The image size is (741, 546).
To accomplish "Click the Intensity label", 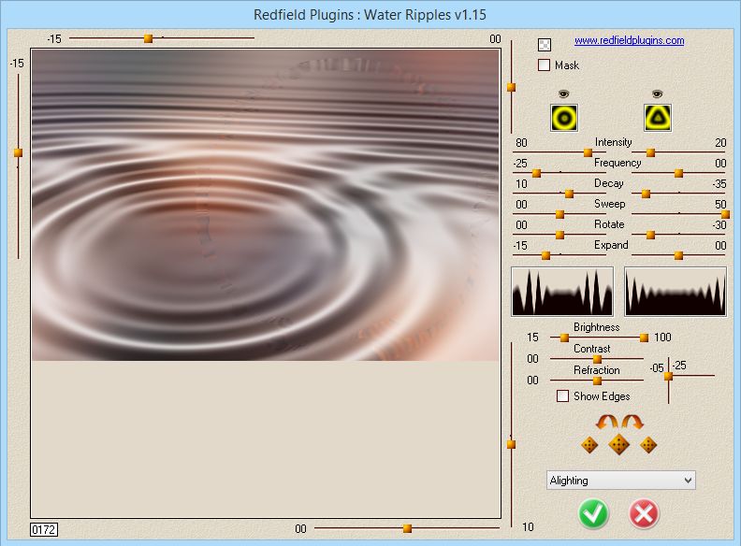I will (x=613, y=142).
